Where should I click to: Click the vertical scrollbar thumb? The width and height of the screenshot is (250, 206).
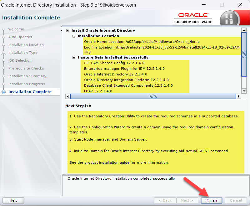coord(244,54)
